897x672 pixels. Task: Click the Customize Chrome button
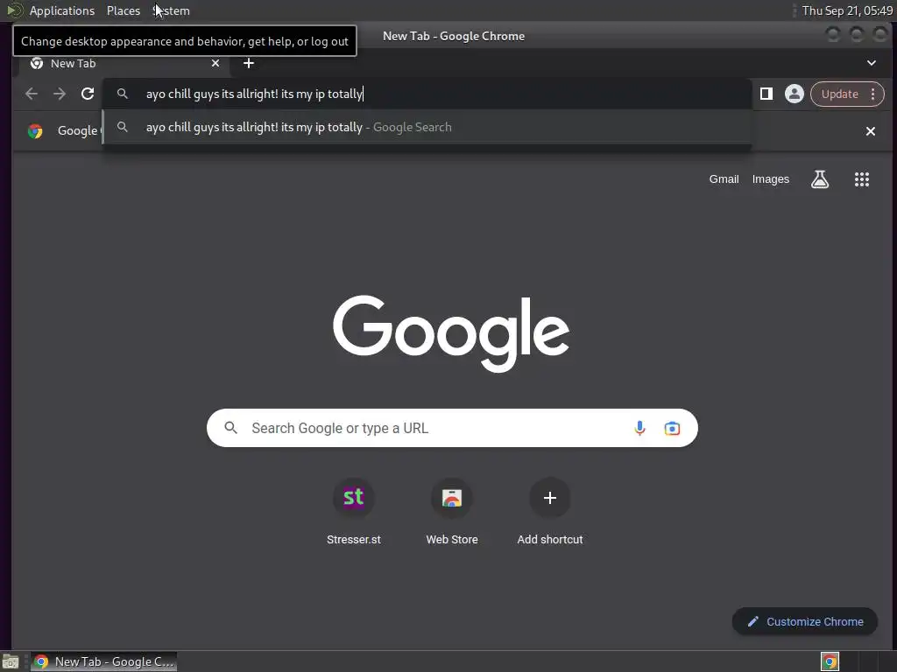(805, 622)
